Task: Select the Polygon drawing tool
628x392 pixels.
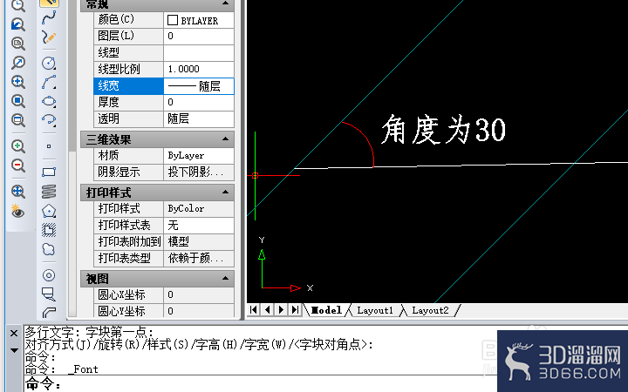Action: click(x=49, y=211)
